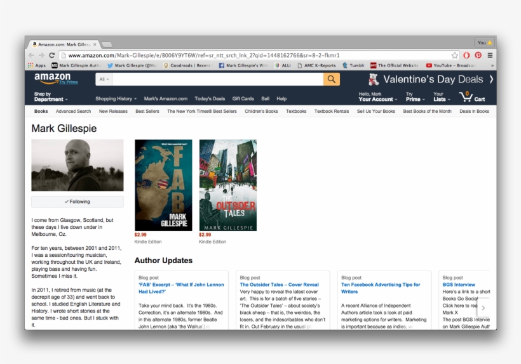The width and height of the screenshot is (521, 364).
Task: Open the Goodreads Recent bookmark
Action: (187, 65)
